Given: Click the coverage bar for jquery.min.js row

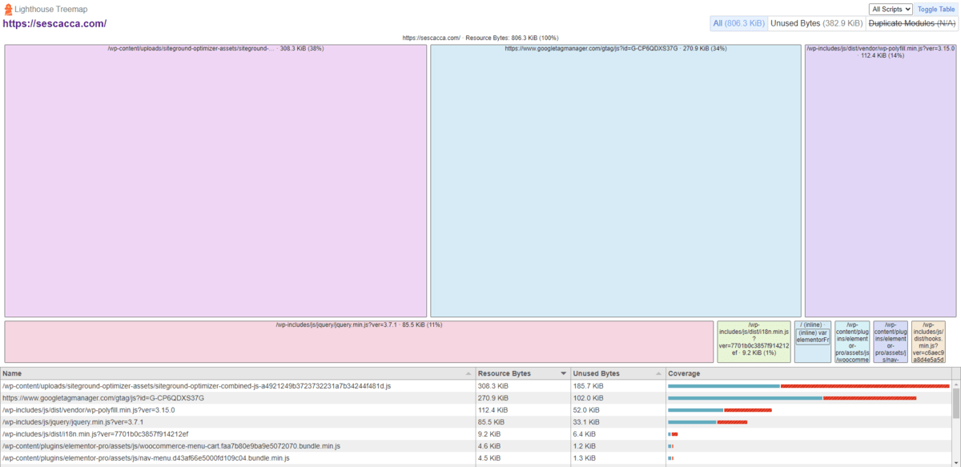Looking at the screenshot, I should (x=707, y=422).
